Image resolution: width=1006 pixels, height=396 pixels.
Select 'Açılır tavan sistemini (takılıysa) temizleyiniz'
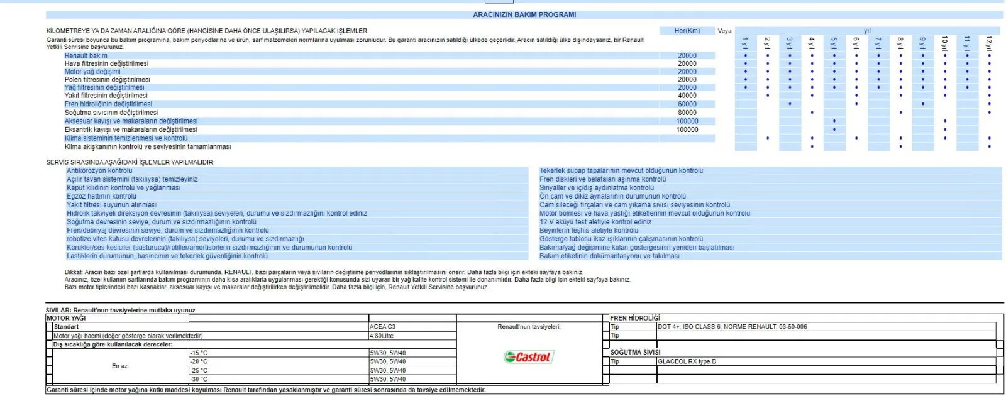[132, 179]
